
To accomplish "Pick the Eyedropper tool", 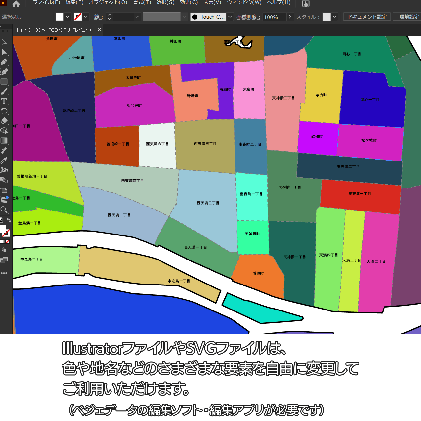I will (4, 160).
